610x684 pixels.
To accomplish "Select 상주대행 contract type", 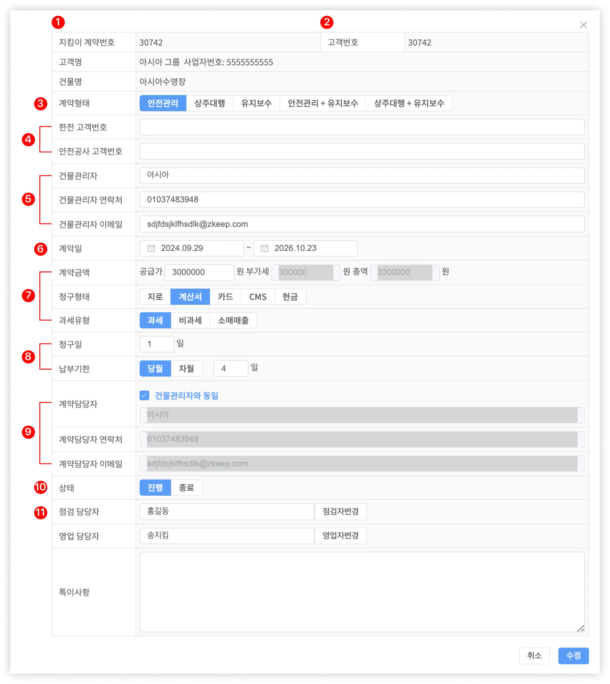I will tap(209, 103).
